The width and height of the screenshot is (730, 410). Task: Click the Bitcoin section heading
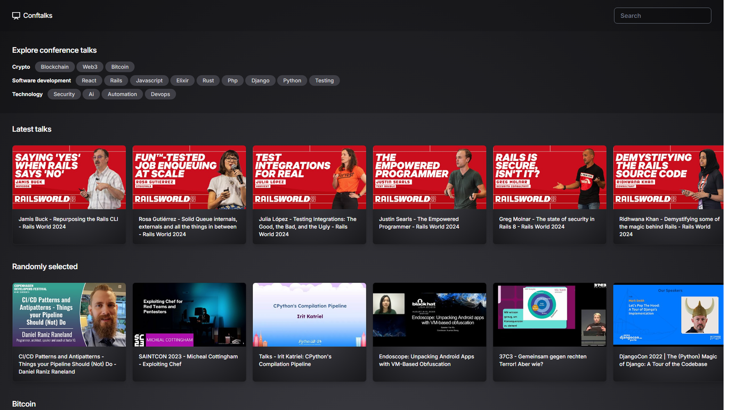(24, 404)
